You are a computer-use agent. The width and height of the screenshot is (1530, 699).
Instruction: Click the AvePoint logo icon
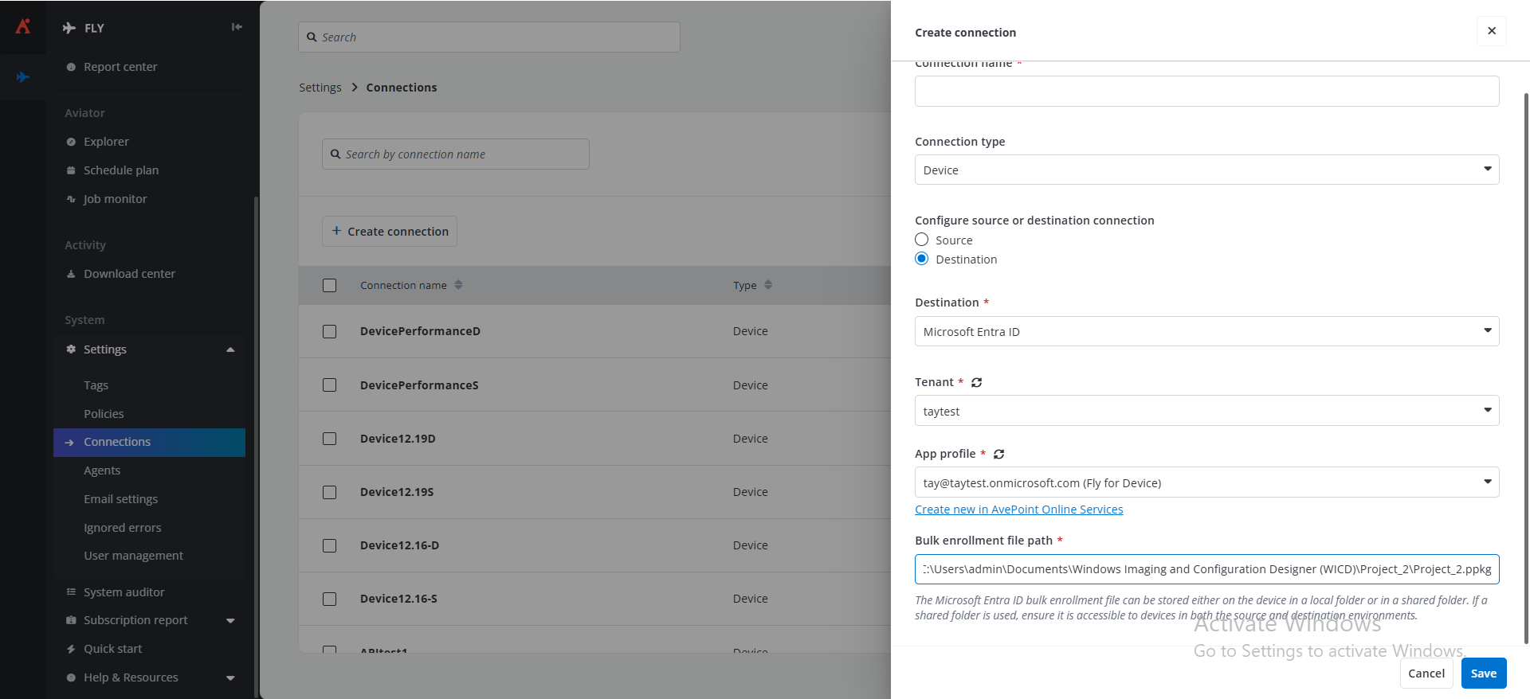click(23, 26)
